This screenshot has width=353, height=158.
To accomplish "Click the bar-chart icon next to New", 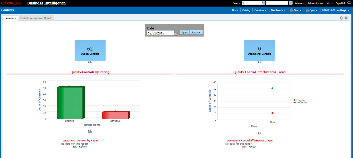I will click(292, 10).
